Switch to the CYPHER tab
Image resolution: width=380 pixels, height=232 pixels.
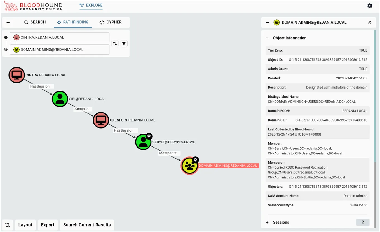click(x=111, y=22)
